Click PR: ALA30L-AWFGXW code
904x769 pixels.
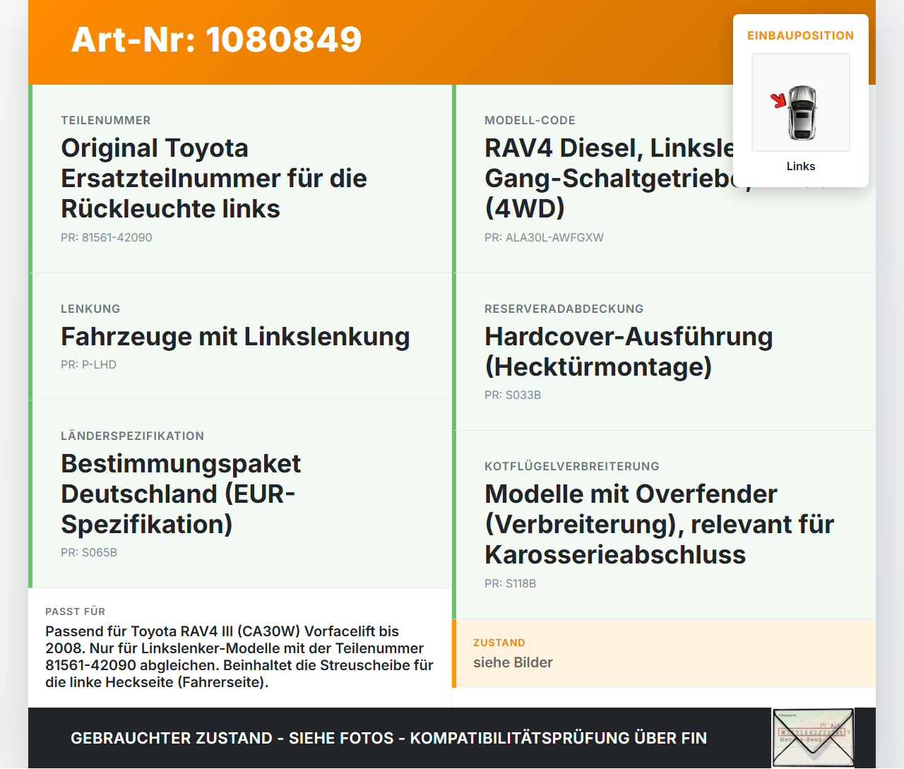tap(544, 237)
